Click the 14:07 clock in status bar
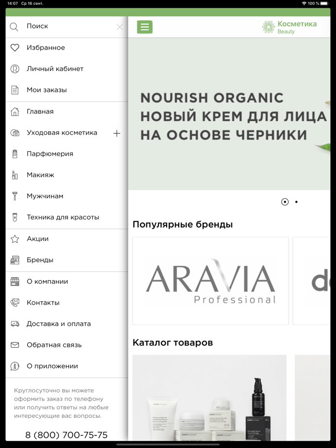This screenshot has width=336, height=448. (12, 3)
